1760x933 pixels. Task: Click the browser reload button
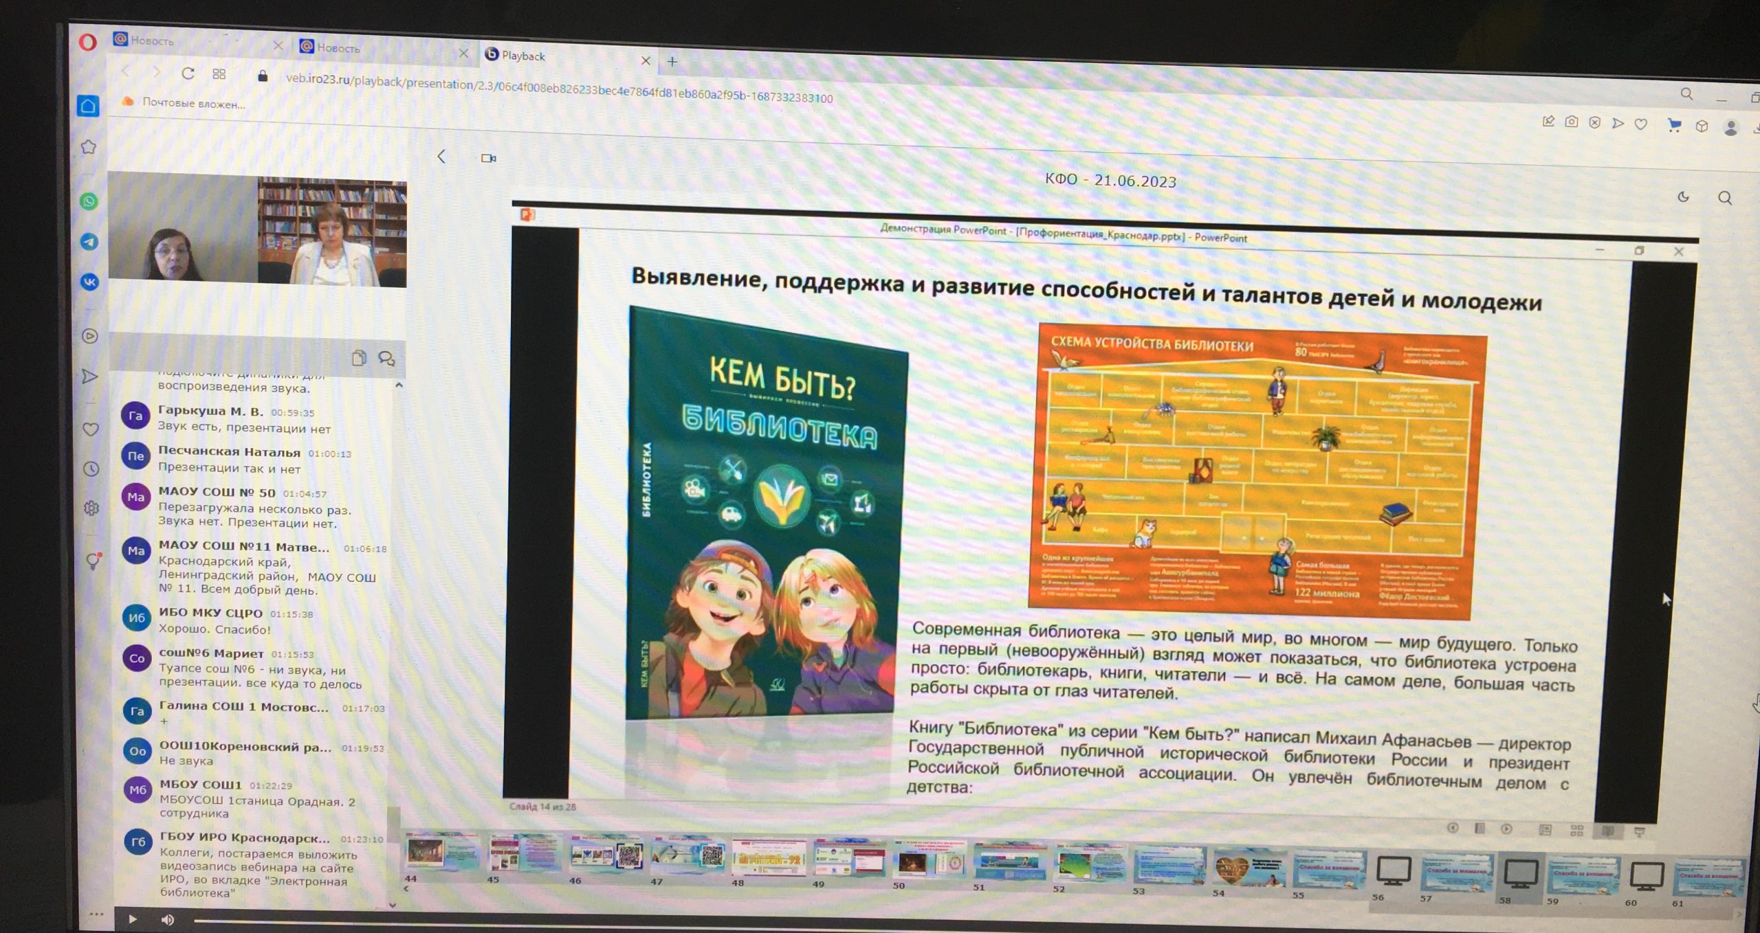click(x=188, y=74)
